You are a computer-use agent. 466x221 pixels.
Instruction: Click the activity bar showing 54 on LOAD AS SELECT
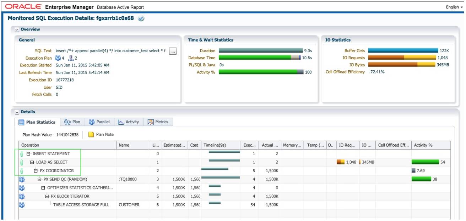[x=425, y=162]
